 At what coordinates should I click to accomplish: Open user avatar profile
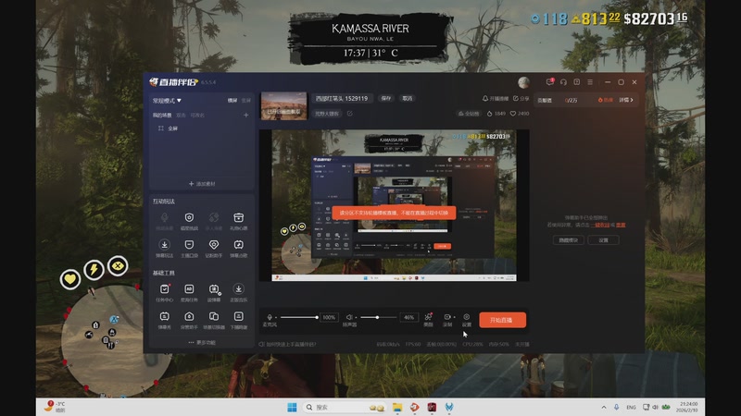[523, 82]
